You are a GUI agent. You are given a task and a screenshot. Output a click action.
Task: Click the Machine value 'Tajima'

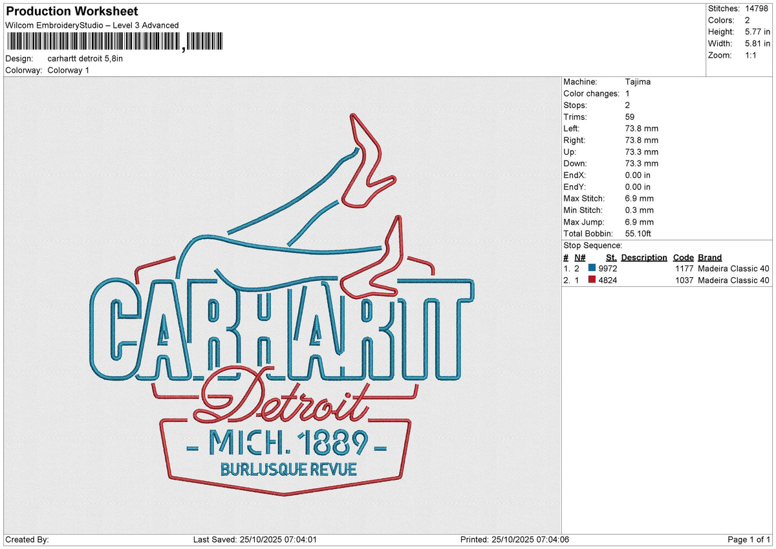click(x=638, y=82)
